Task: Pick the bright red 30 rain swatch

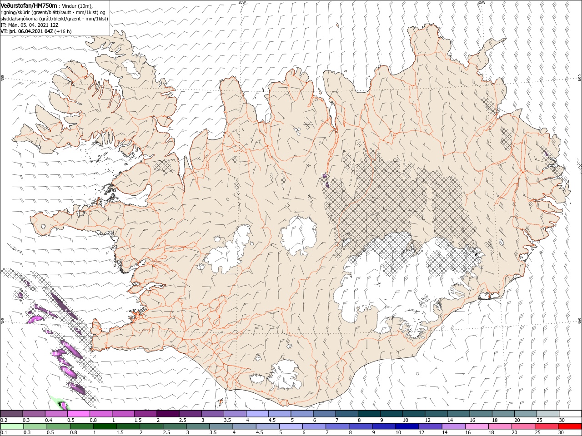Action: click(569, 426)
